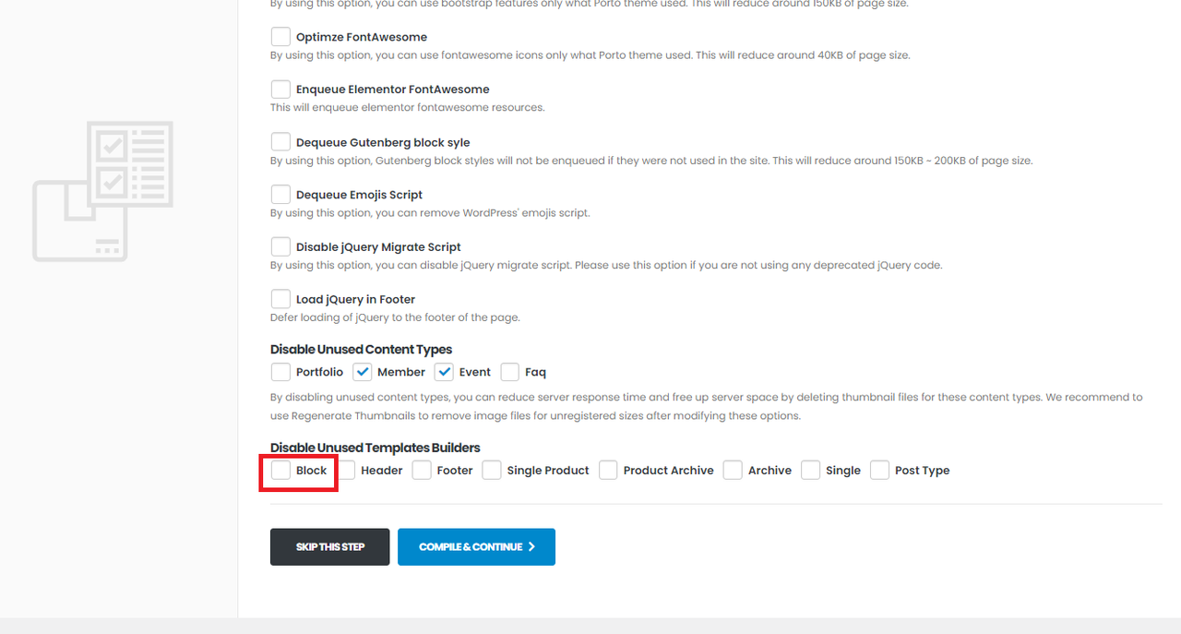The height and width of the screenshot is (634, 1181).
Task: Tick the Portfolio content type checkbox
Action: pyautogui.click(x=280, y=372)
